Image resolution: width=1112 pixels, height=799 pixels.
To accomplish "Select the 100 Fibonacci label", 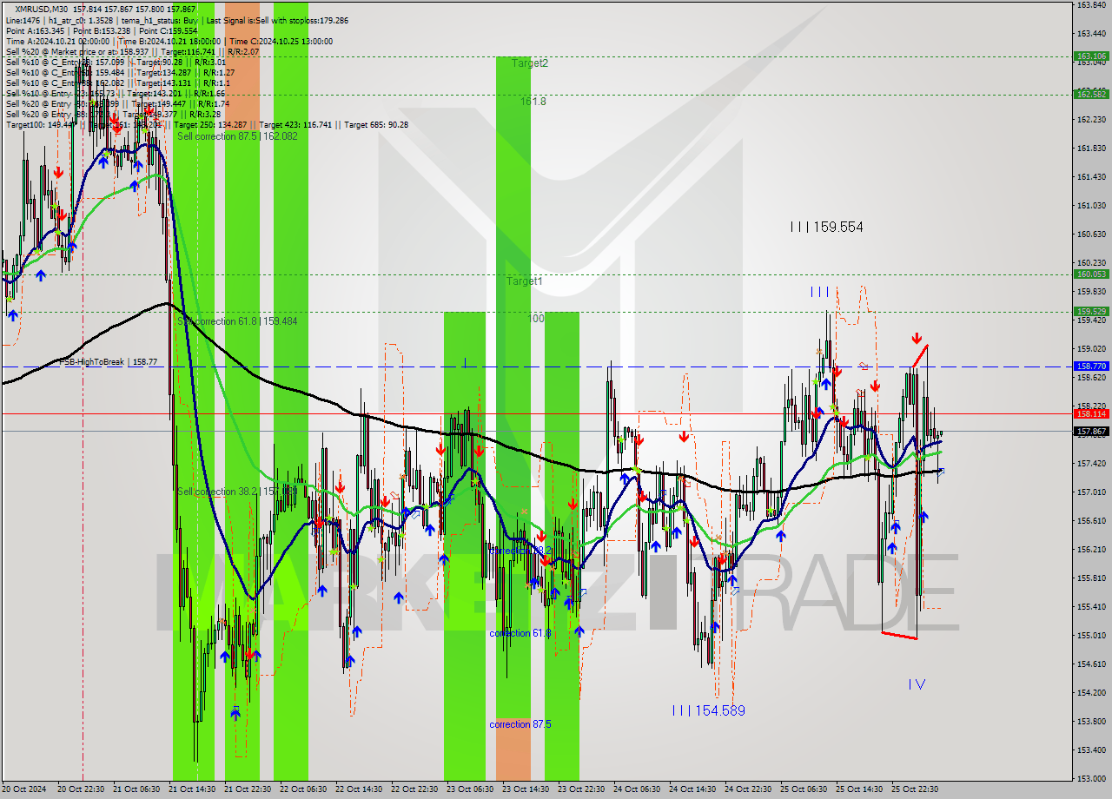I will pos(536,319).
